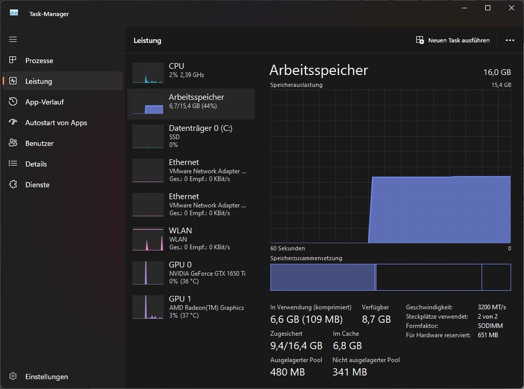The width and height of the screenshot is (524, 389).
Task: Click the Arbeitsspeicher heading
Action: click(319, 71)
